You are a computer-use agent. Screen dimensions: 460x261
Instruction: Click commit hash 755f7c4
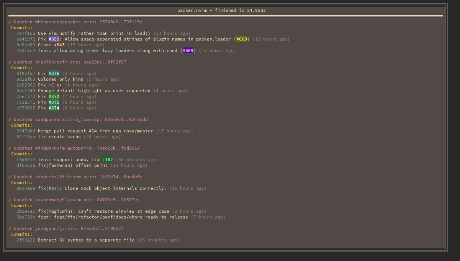tap(26, 51)
